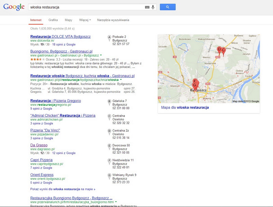The width and height of the screenshot is (273, 207).
Task: Click Mapa dla włoska restauracja link
Action: click(x=185, y=107)
